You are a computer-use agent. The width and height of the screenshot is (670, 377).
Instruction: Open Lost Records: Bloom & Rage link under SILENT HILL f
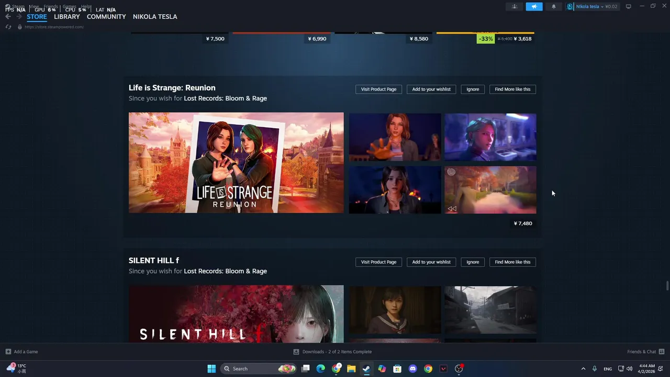pyautogui.click(x=225, y=271)
